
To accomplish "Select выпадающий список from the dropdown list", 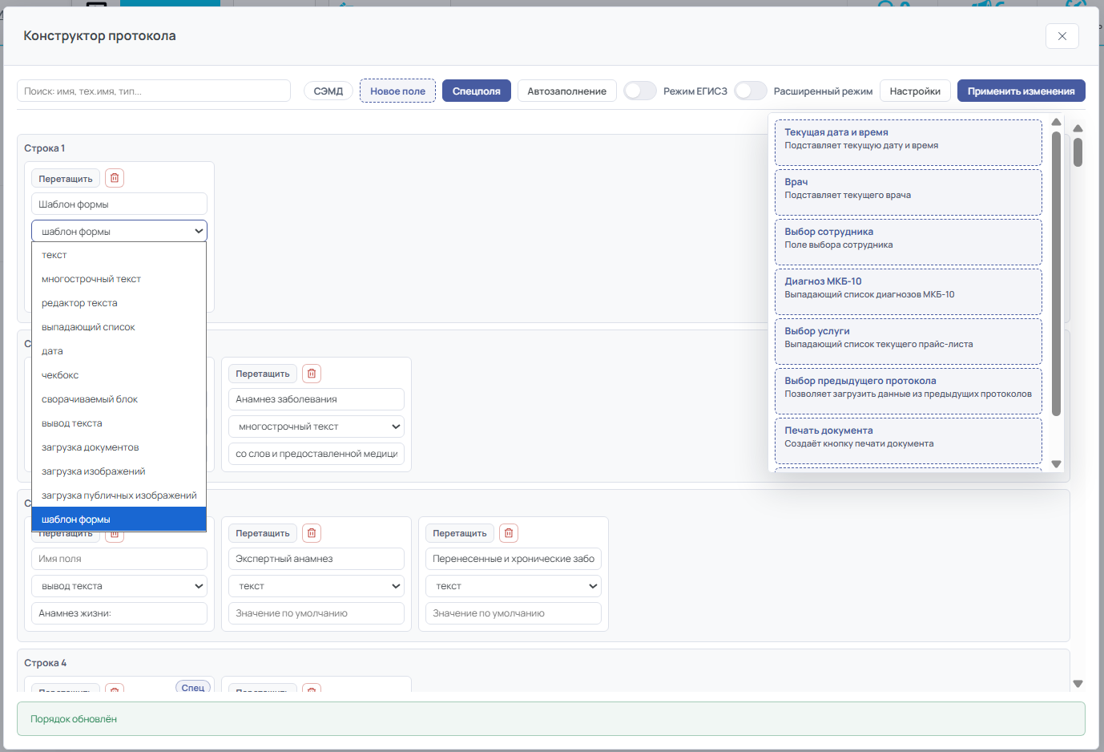I will [x=88, y=327].
